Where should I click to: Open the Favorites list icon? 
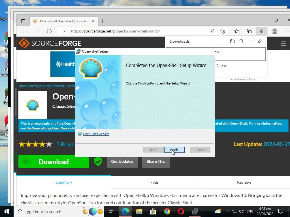pos(236,31)
